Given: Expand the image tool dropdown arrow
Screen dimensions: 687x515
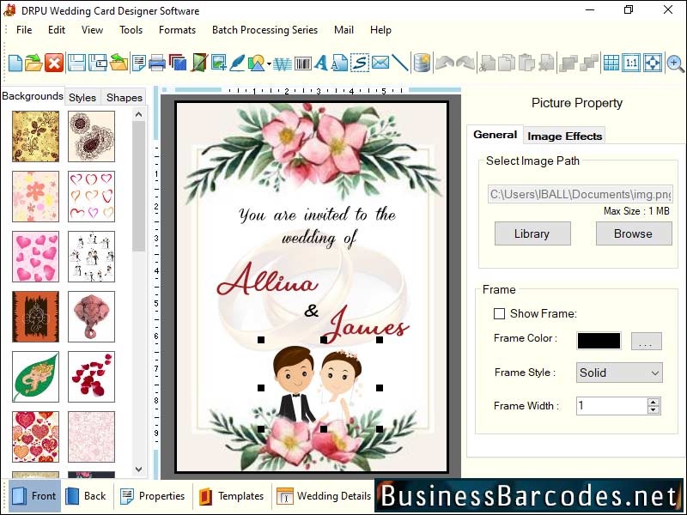Looking at the screenshot, I should click(268, 63).
